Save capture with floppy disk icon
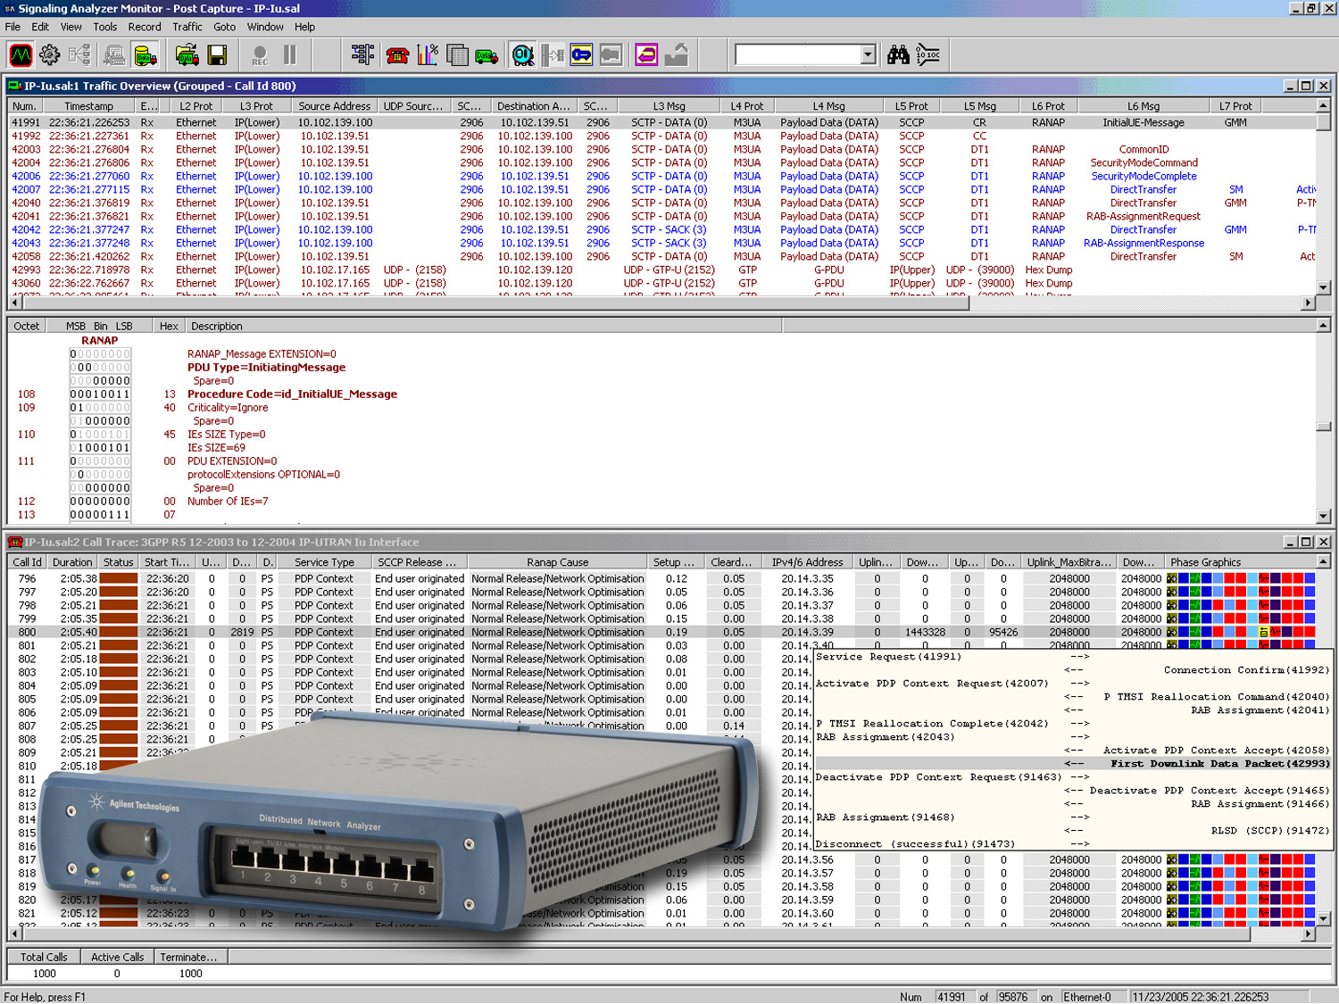The height and width of the screenshot is (1004, 1339). coord(217,55)
